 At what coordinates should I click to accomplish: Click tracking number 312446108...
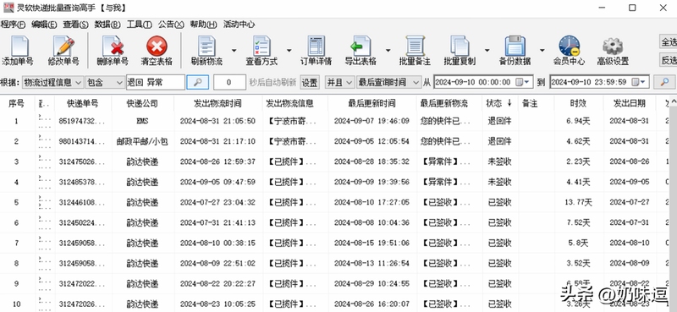pyautogui.click(x=81, y=202)
